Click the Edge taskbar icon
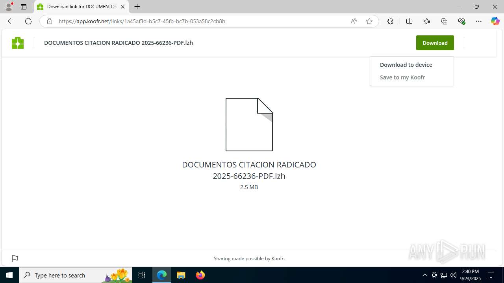The image size is (504, 283). point(162,275)
